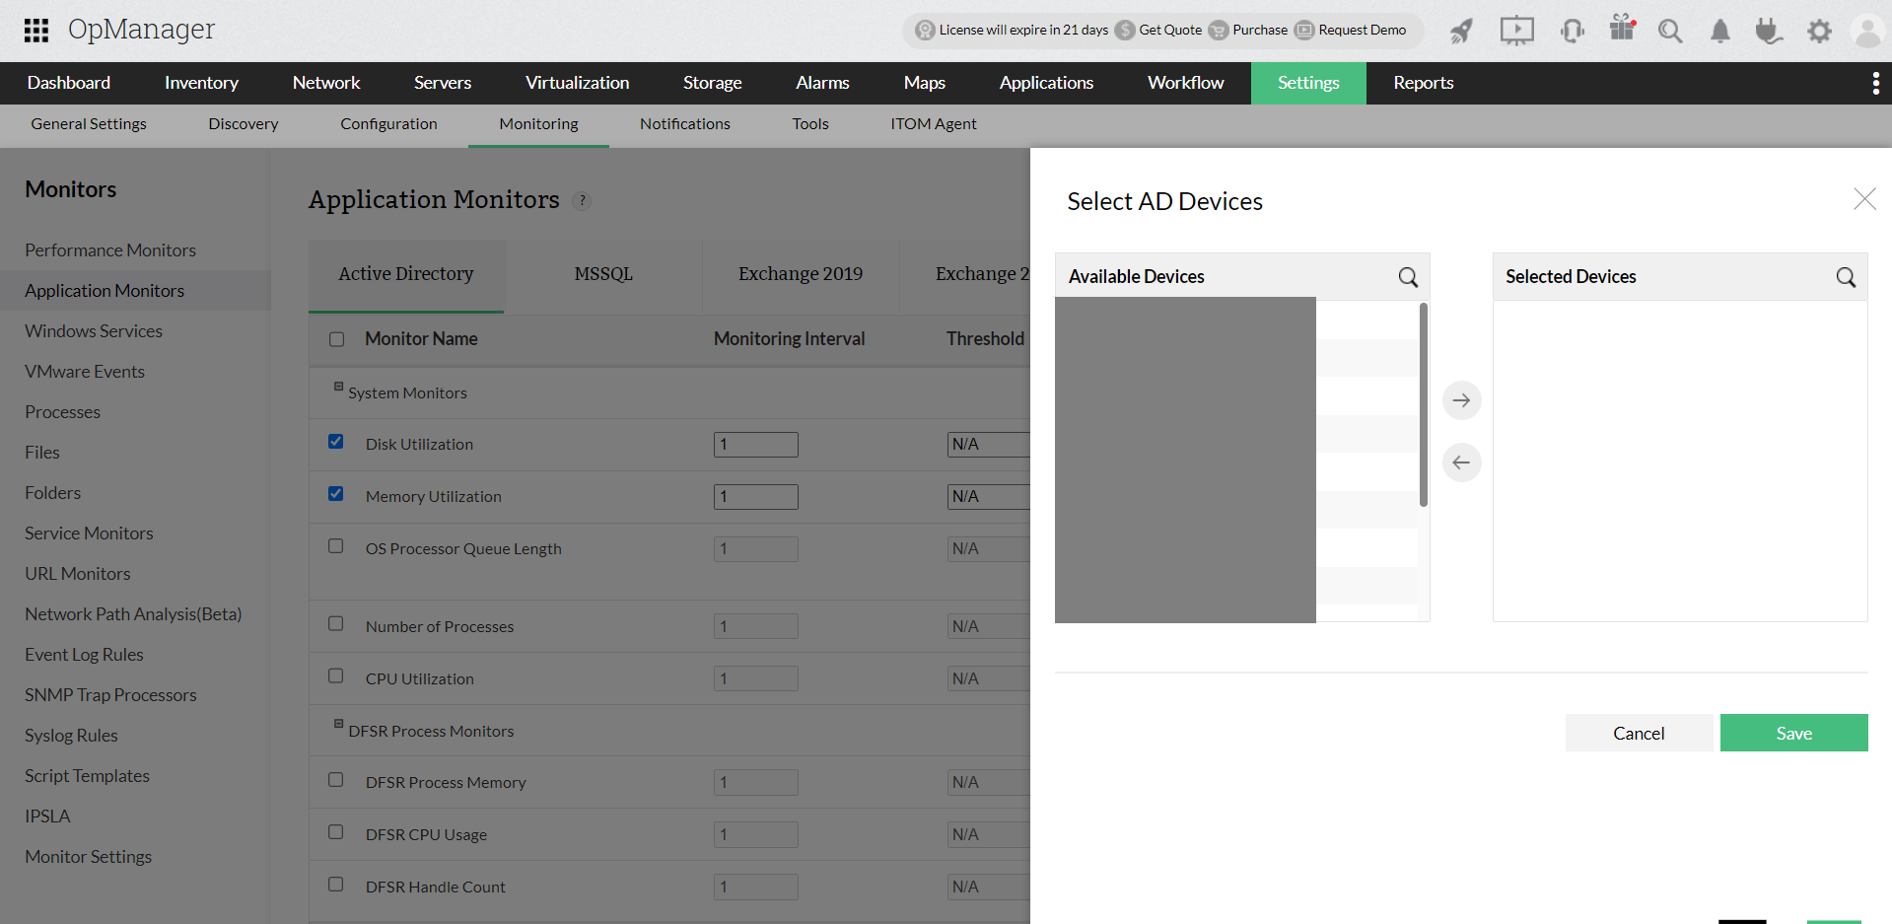Switch to the MSSQL tab
This screenshot has height=924, width=1892.
(603, 274)
